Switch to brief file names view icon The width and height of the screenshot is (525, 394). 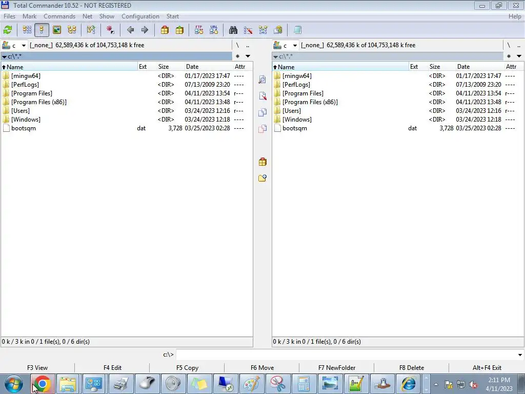pyautogui.click(x=27, y=30)
